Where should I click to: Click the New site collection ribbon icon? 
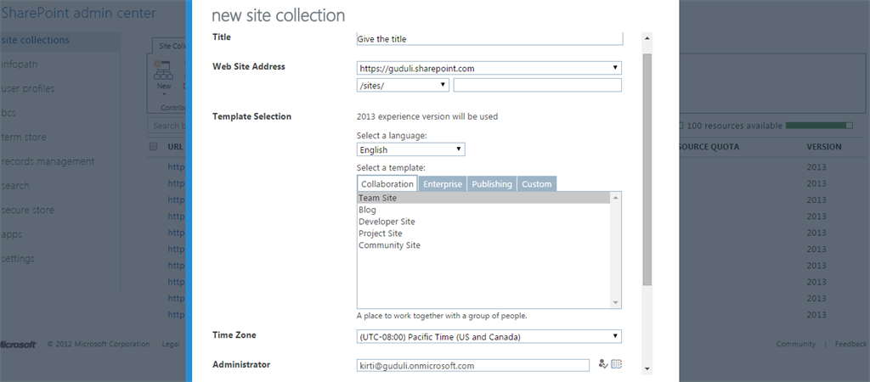(164, 72)
